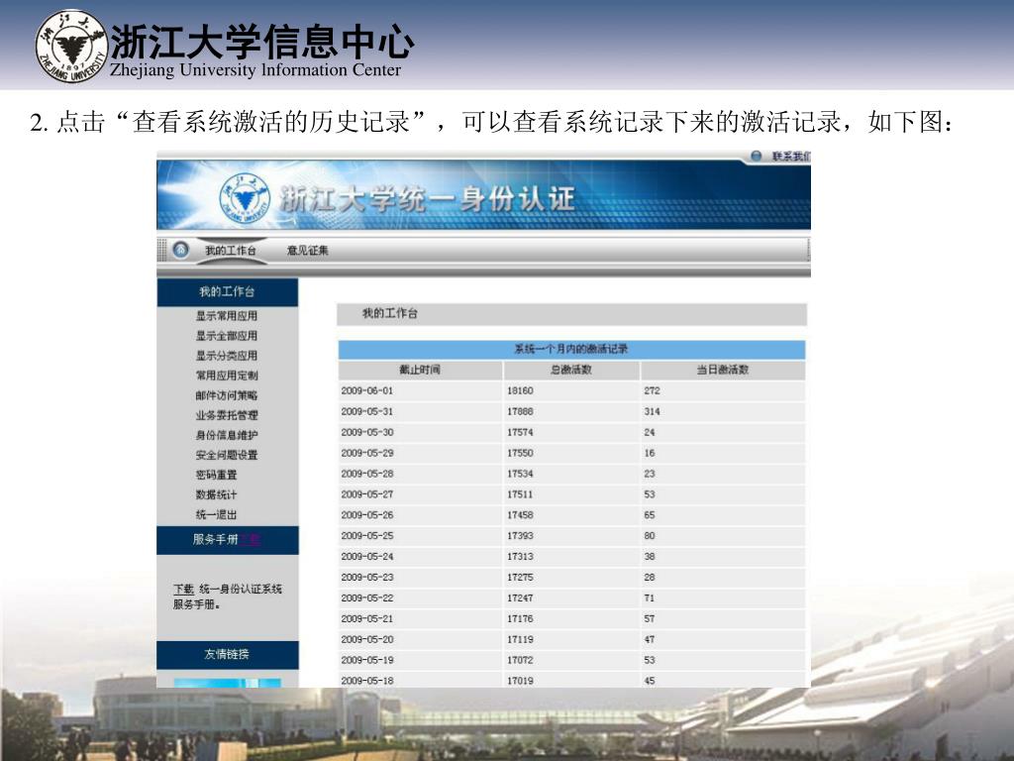Open the 意见征集 tab
This screenshot has height=761, width=1014.
click(308, 251)
